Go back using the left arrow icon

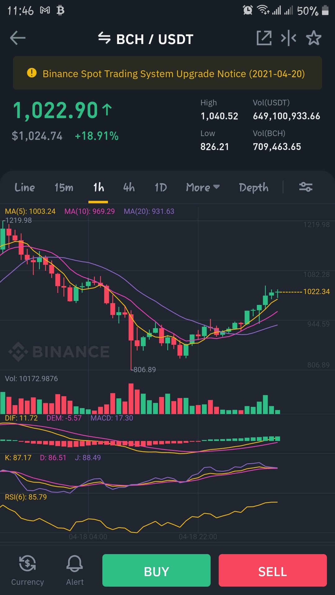(x=18, y=38)
